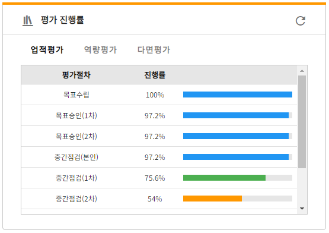Click the blue 100% progress bar
329x233 pixels.
(238, 95)
